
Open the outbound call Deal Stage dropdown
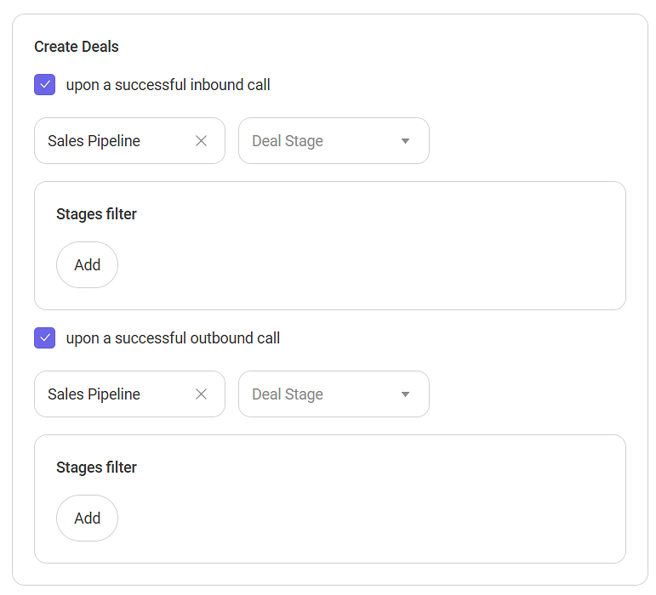pos(323,394)
